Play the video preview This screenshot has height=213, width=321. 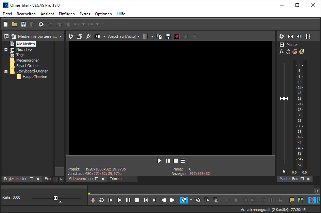159,161
